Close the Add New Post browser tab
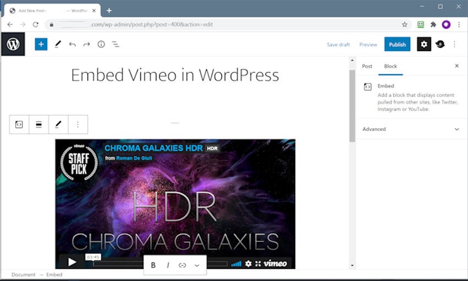 tap(94, 11)
